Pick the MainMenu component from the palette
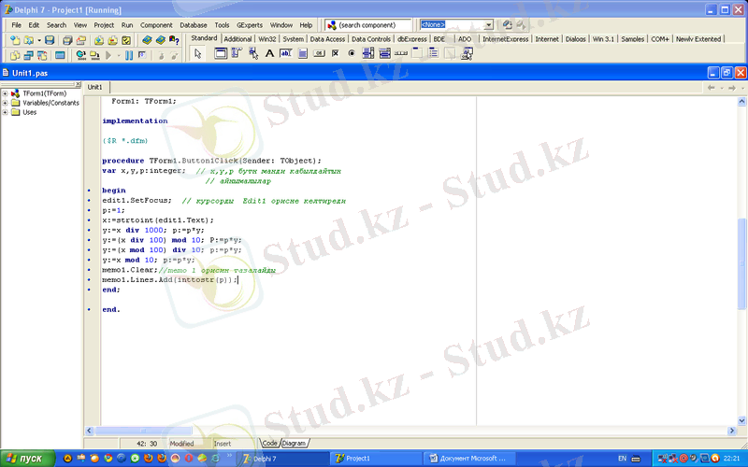 [237, 53]
